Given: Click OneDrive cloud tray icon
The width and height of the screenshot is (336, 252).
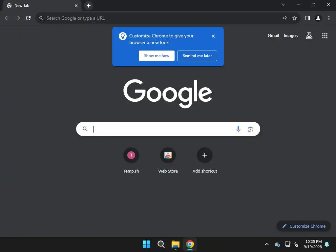Looking at the screenshot, I should pos(277,244).
